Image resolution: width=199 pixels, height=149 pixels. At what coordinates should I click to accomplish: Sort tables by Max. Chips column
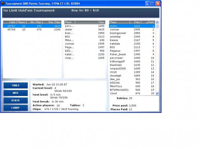54,22
